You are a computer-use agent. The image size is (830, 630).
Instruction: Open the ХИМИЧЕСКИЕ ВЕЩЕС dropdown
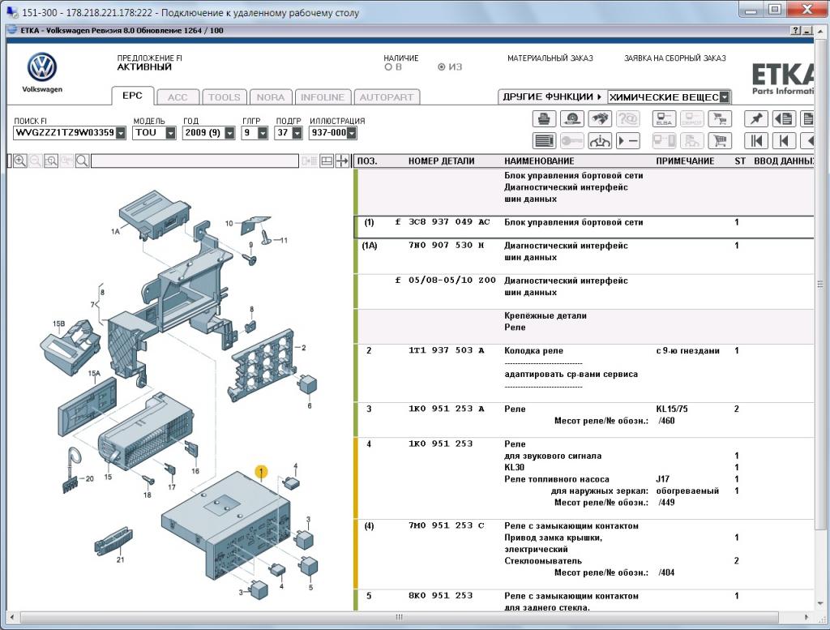pyautogui.click(x=725, y=96)
